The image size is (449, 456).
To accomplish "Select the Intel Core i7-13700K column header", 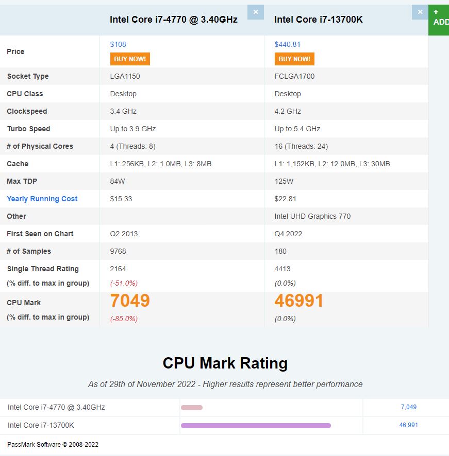I will 318,20.
